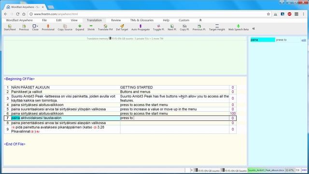The width and height of the screenshot is (309, 174).
Task: Select source text 'NÄIN PÄÄSET ALKUUN'
Action: tap(30, 87)
